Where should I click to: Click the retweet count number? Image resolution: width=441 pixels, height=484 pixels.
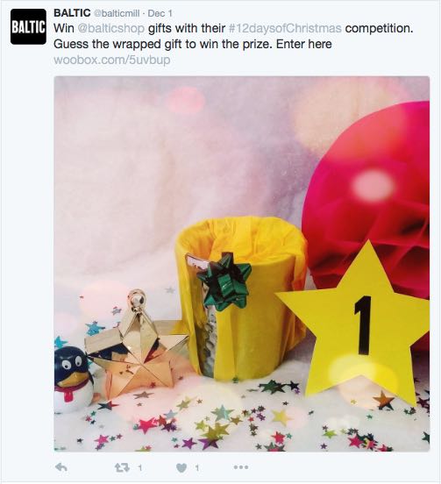pos(139,468)
